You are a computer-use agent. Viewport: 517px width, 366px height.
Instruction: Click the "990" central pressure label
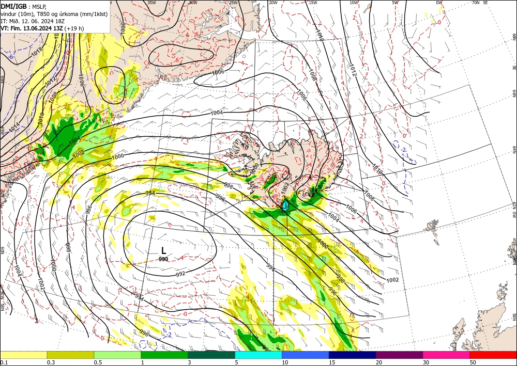click(163, 259)
